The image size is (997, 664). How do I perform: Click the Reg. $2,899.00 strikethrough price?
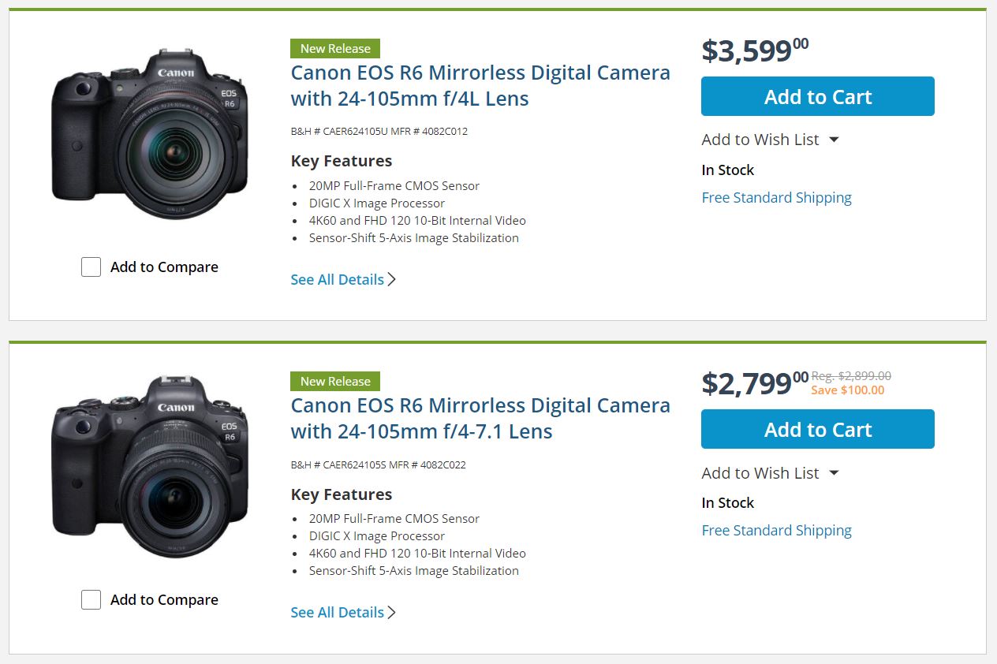tap(851, 376)
